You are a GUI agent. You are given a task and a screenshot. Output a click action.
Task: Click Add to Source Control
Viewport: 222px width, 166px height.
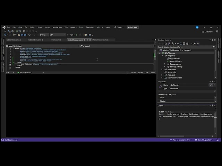[x=181, y=140]
